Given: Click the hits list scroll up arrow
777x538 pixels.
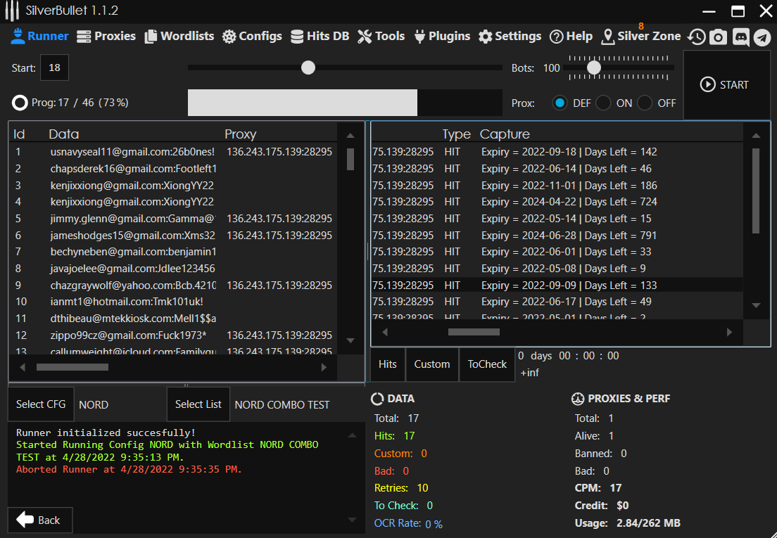Looking at the screenshot, I should pyautogui.click(x=756, y=136).
